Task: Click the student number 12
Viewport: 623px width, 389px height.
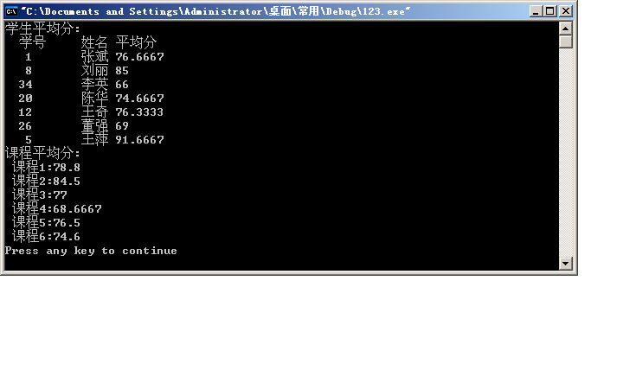Action: pyautogui.click(x=25, y=112)
